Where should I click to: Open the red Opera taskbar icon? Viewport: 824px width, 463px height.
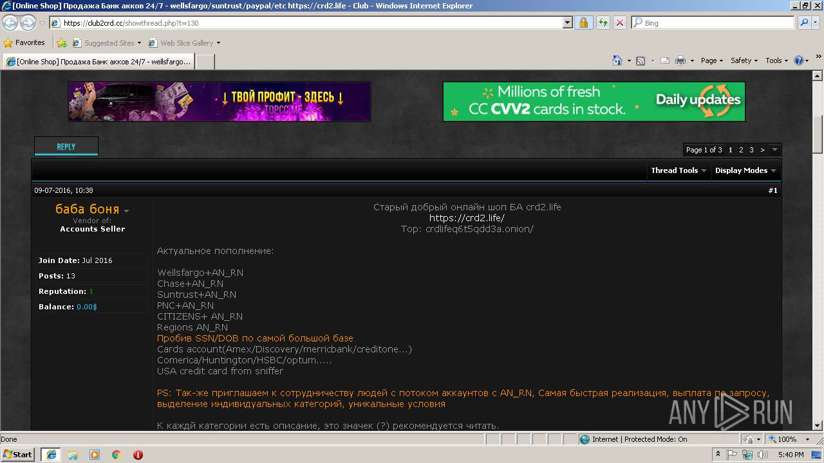[138, 455]
